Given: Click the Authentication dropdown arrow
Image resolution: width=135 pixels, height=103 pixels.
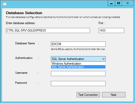Looking at the screenshot, I should click(103, 59).
